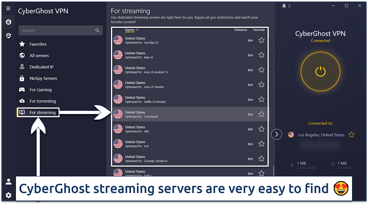Toggle the yellow VPN power button

(321, 72)
